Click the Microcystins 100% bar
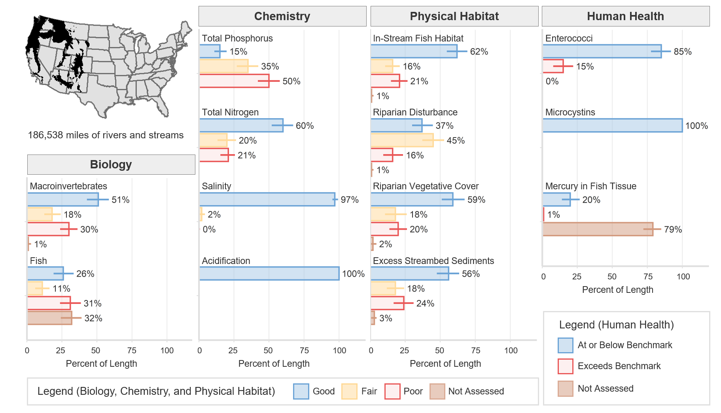 click(612, 126)
